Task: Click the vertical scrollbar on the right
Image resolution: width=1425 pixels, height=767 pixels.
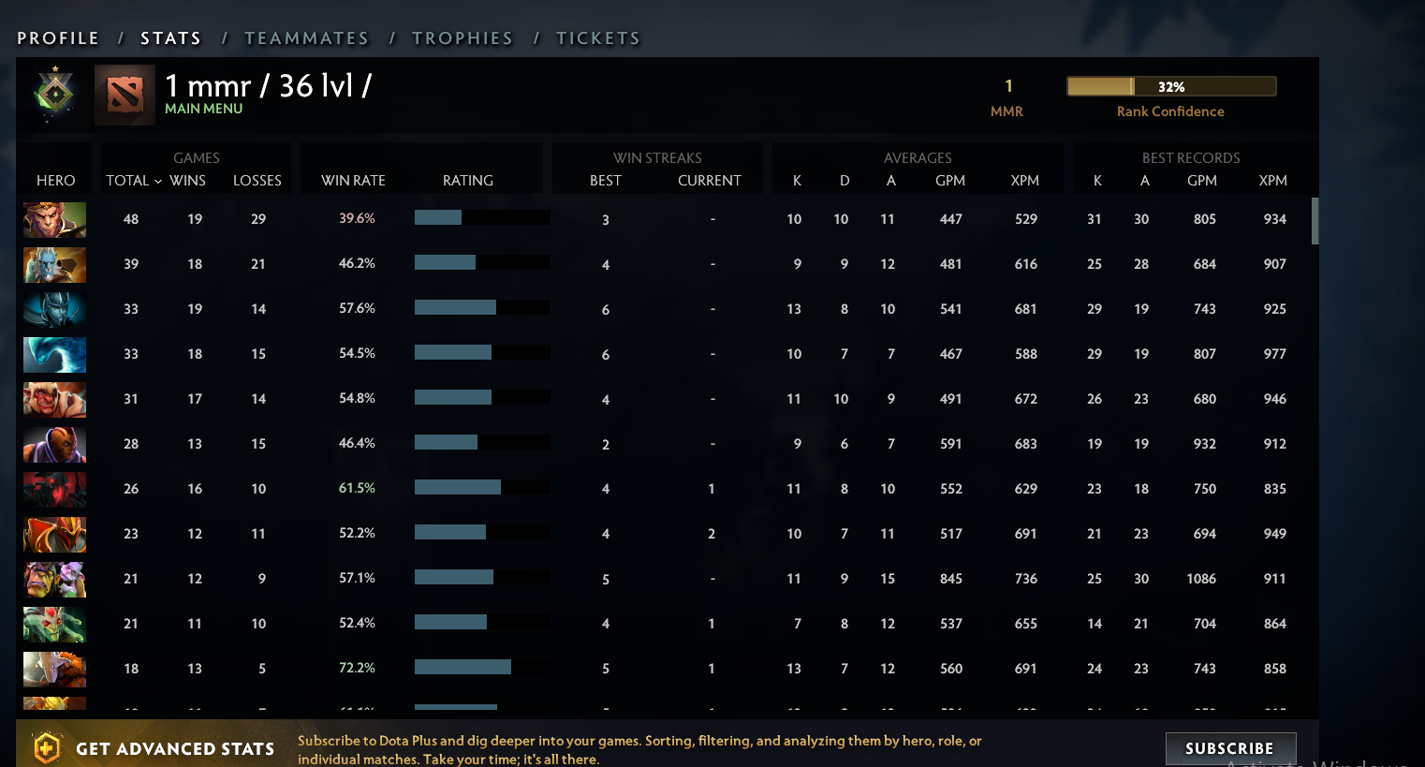Action: point(1315,220)
